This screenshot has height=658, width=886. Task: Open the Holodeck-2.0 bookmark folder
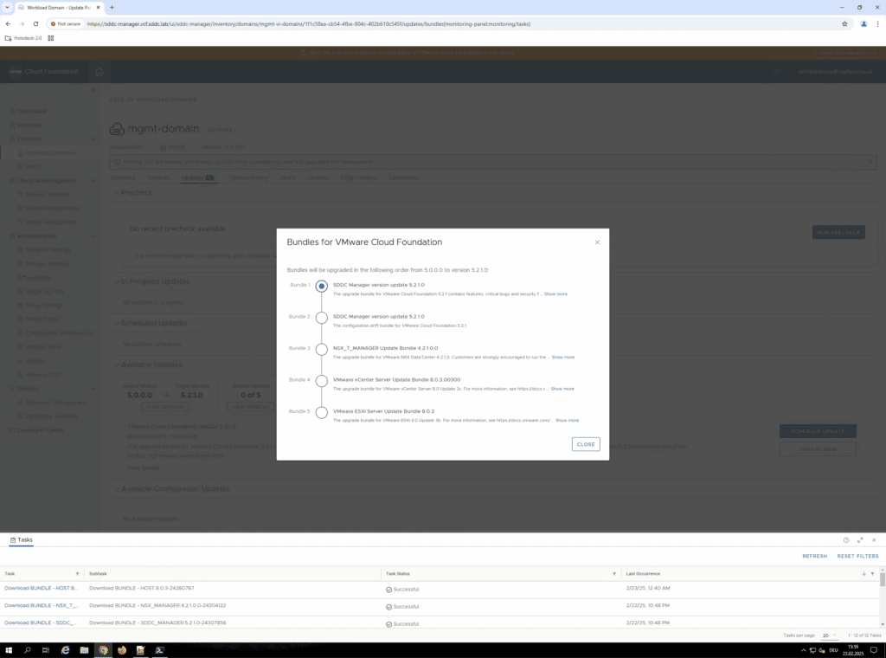tap(28, 38)
